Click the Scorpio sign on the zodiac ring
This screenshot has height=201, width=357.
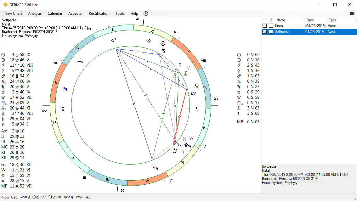[x=107, y=179]
